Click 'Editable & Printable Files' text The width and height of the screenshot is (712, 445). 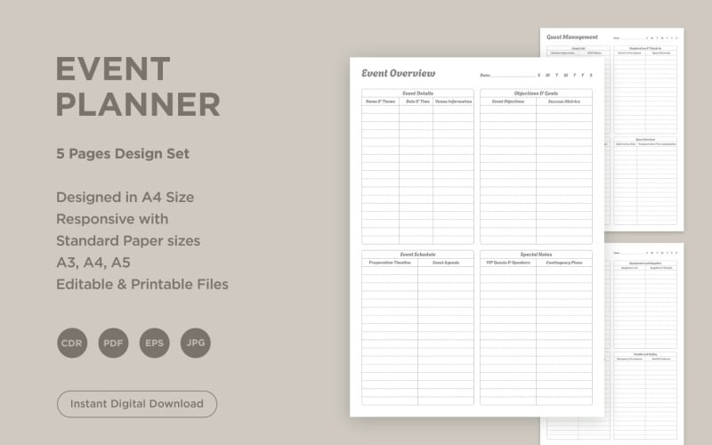142,284
